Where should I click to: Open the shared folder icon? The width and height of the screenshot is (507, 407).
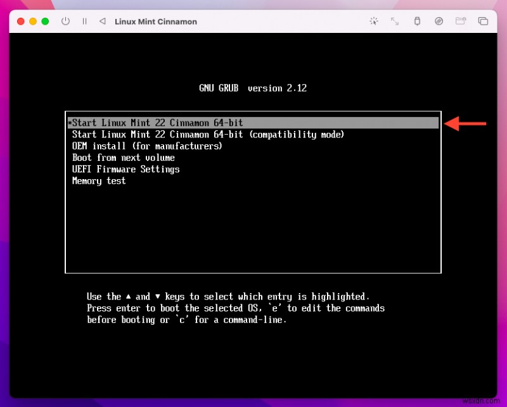click(x=461, y=22)
